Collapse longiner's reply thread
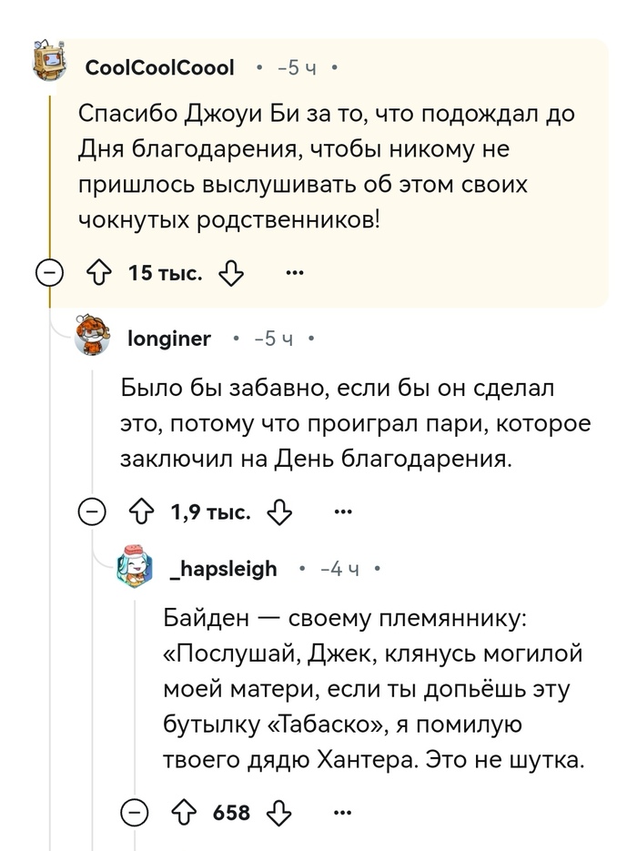The height and width of the screenshot is (851, 637). click(x=94, y=513)
